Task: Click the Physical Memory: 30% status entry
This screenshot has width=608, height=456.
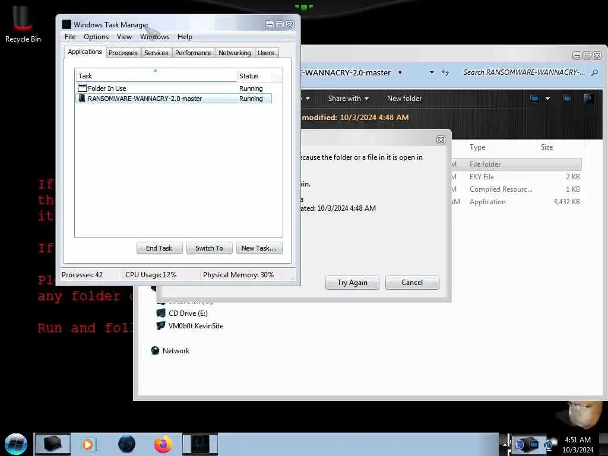Action: coord(239,275)
